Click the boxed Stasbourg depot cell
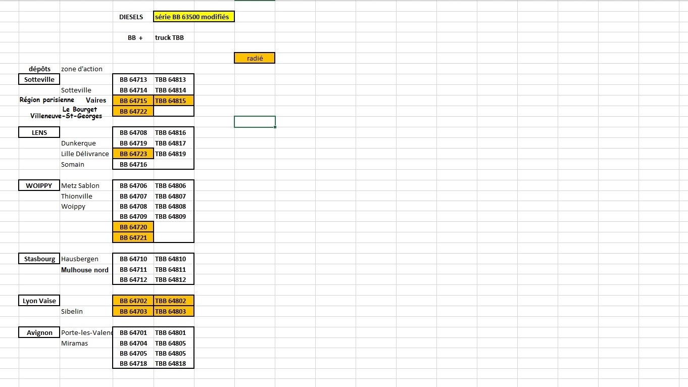 point(39,259)
